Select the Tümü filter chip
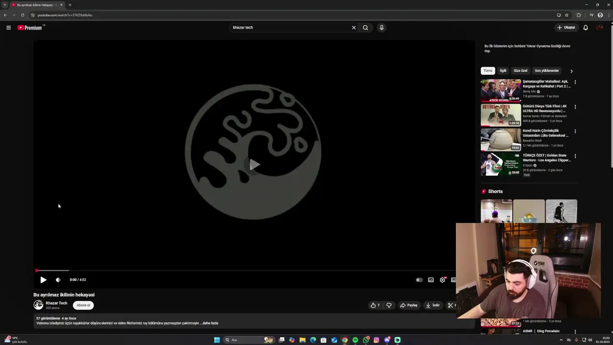This screenshot has width=613, height=345. tap(488, 70)
